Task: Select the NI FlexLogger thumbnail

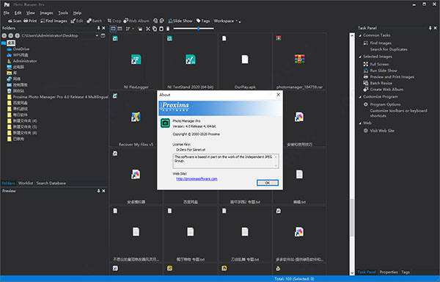Action: (x=136, y=62)
